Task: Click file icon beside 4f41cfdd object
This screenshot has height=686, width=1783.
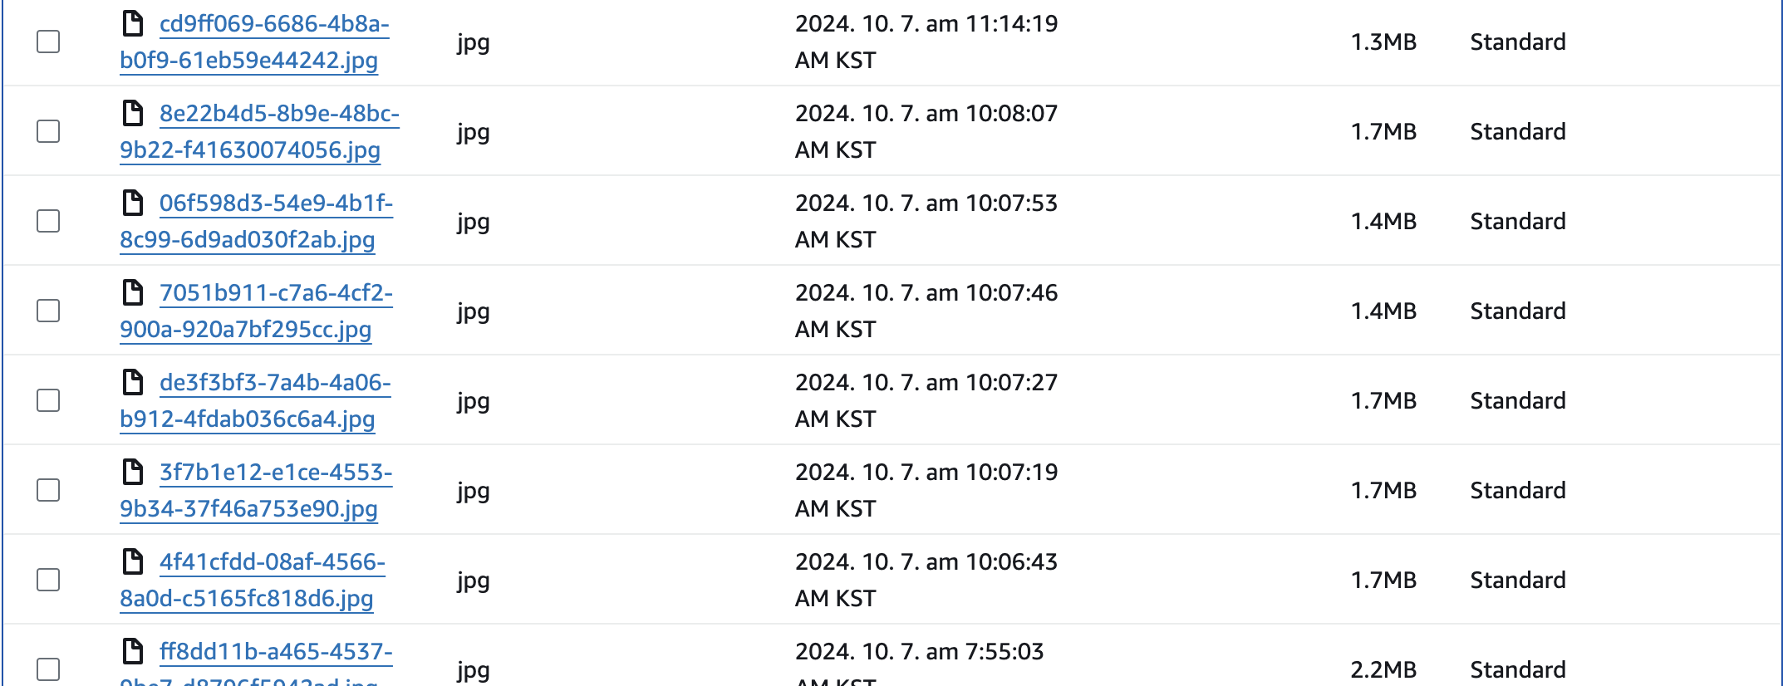Action: click(133, 561)
